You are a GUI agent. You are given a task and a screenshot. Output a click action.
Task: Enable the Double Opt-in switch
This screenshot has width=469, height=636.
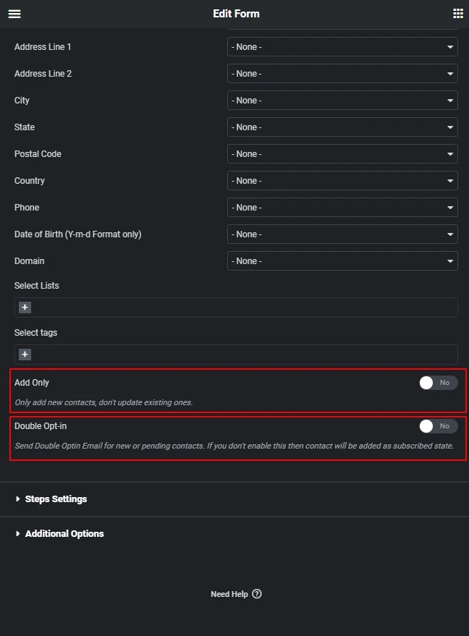coord(439,426)
